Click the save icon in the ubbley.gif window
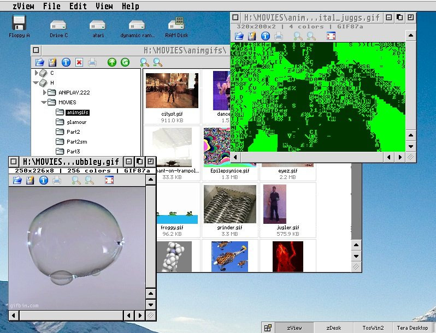 pos(30,180)
